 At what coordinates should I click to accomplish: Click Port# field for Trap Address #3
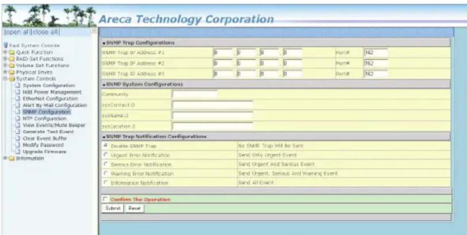pyautogui.click(x=376, y=74)
